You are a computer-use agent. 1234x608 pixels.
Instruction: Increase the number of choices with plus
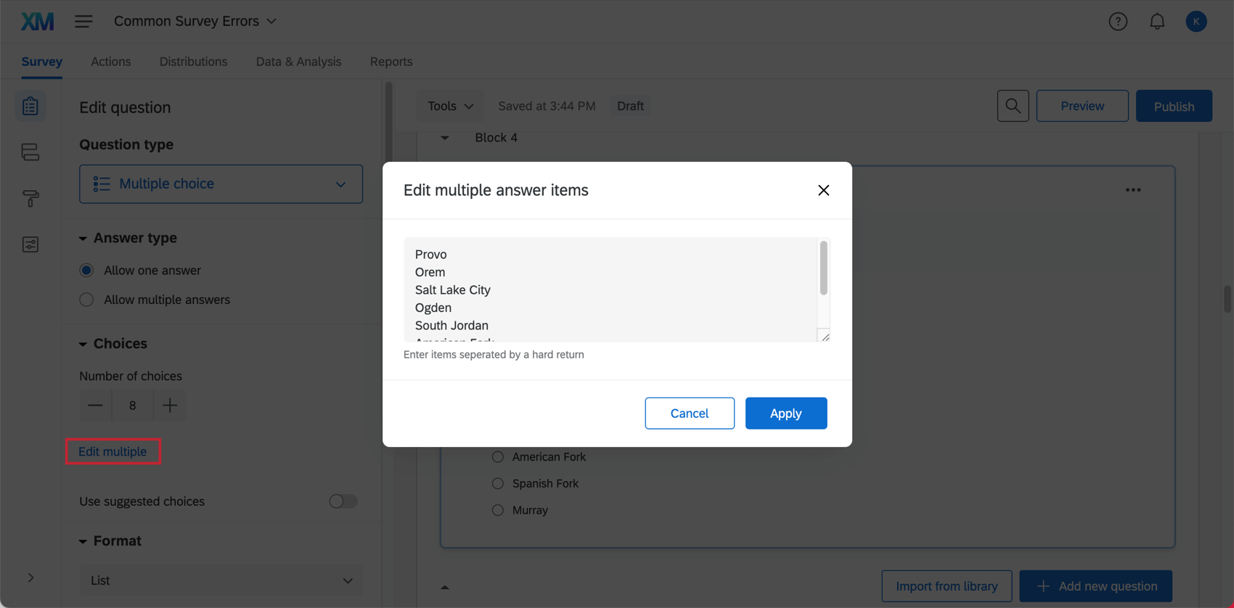click(170, 406)
